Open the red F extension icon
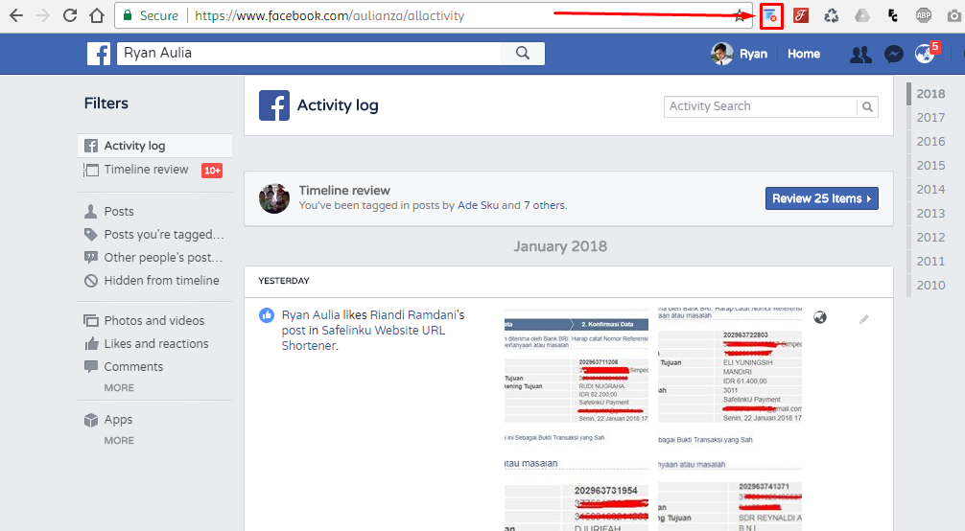The image size is (965, 531). click(x=801, y=16)
